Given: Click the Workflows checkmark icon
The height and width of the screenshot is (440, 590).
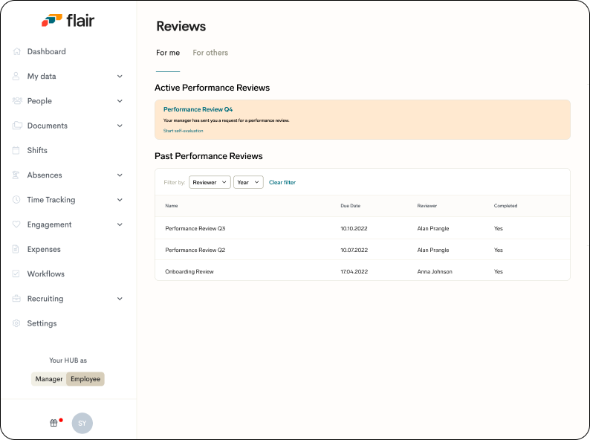Looking at the screenshot, I should tap(16, 274).
